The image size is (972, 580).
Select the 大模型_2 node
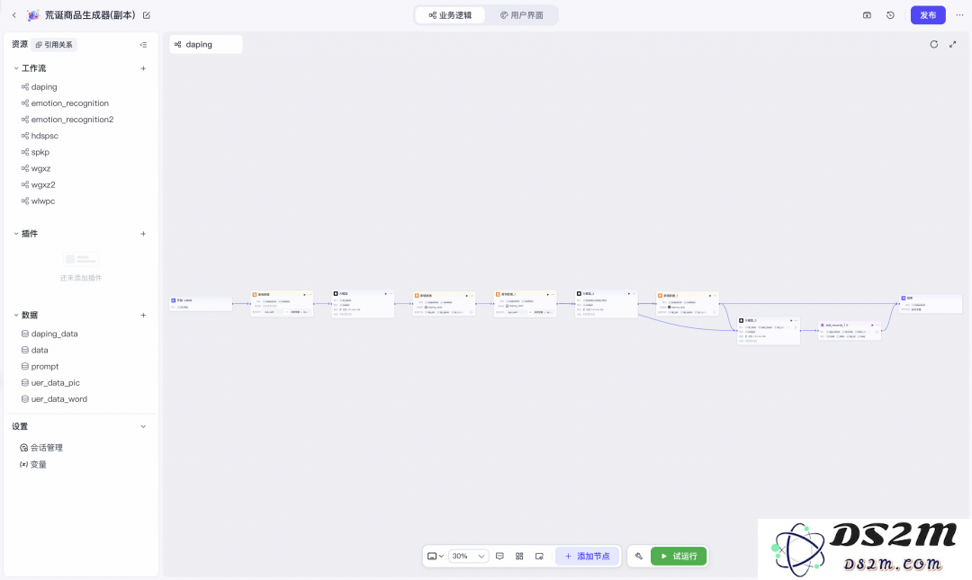607,304
